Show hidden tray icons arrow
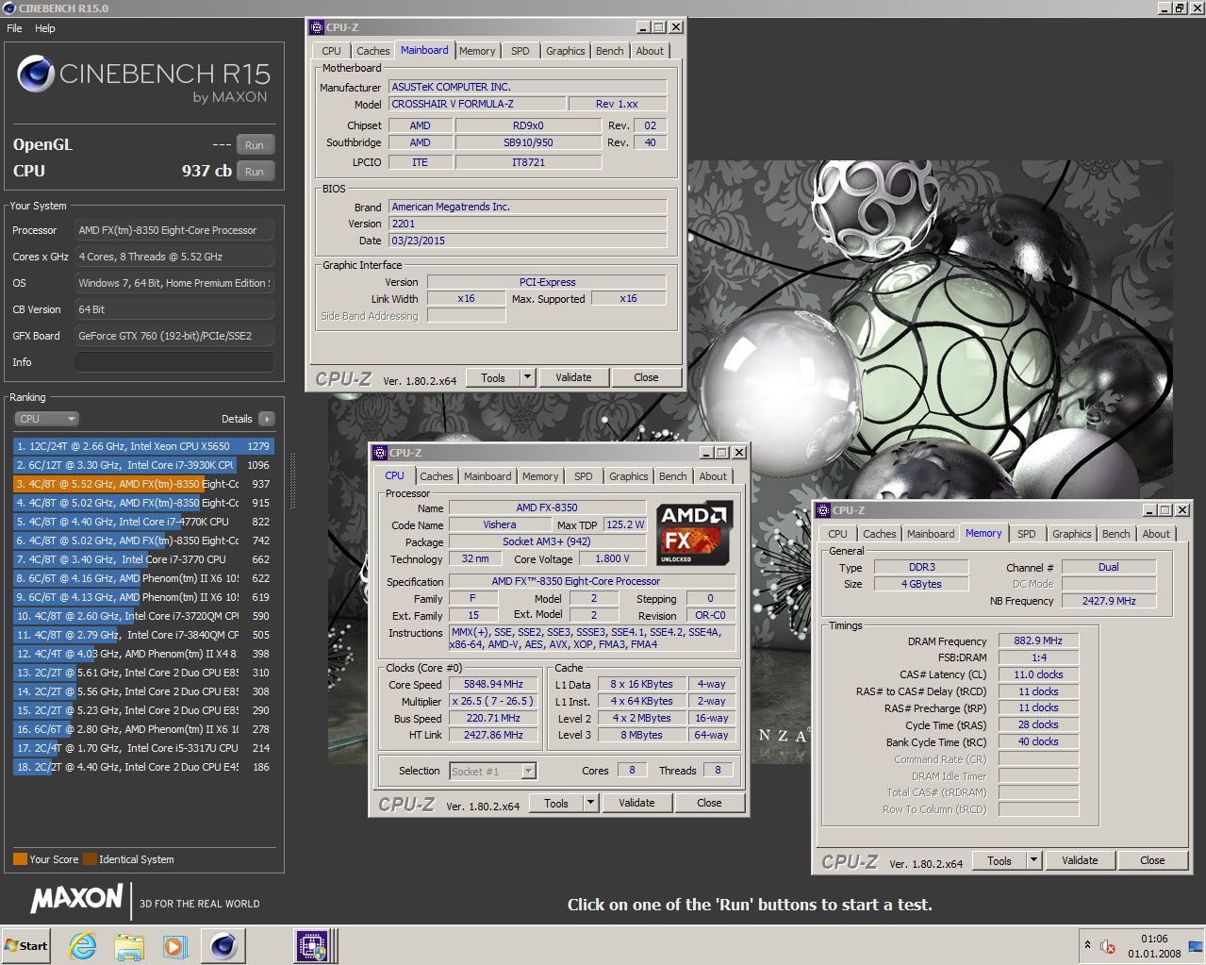 click(1087, 945)
